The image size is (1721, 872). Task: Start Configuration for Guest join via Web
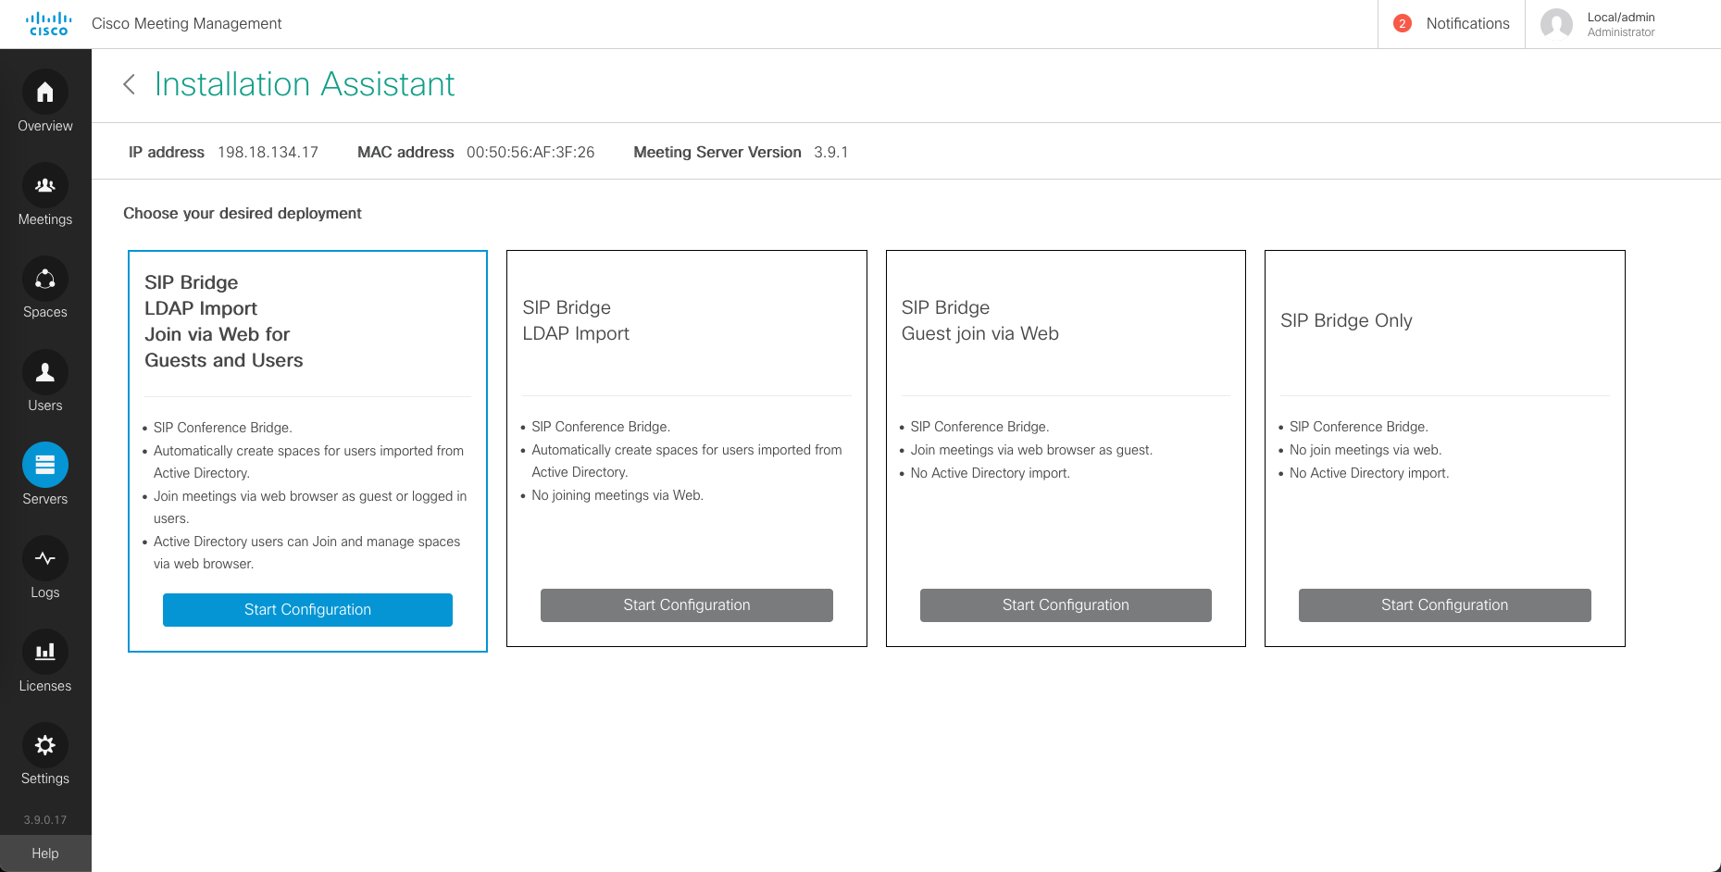click(x=1066, y=605)
